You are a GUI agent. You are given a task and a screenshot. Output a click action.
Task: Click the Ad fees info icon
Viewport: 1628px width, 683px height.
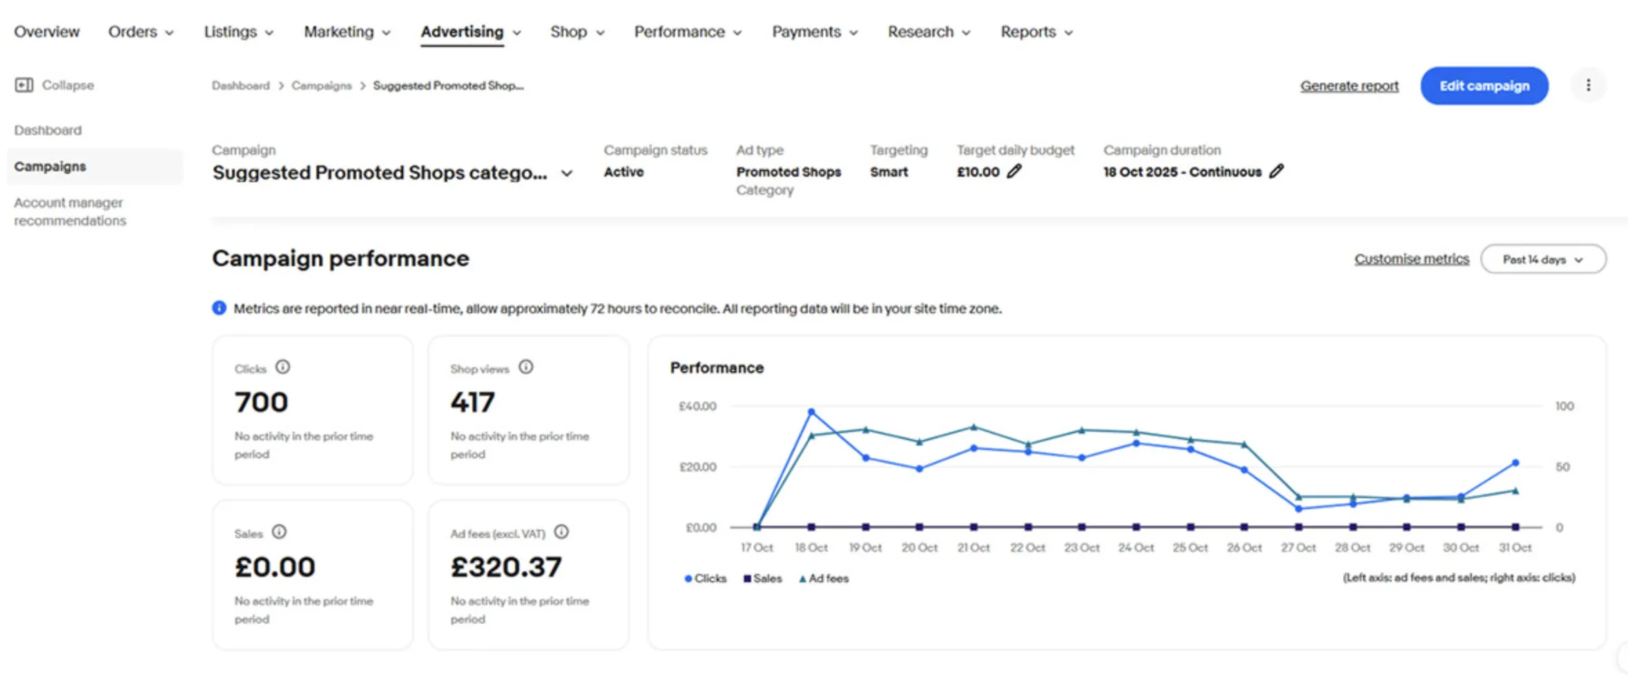pyautogui.click(x=562, y=532)
